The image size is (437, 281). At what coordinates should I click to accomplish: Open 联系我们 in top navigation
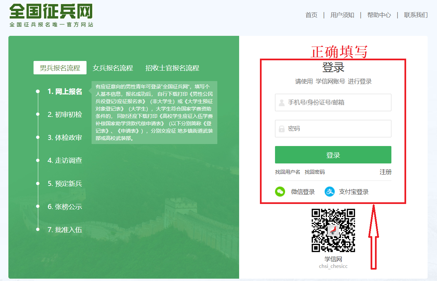coord(416,15)
